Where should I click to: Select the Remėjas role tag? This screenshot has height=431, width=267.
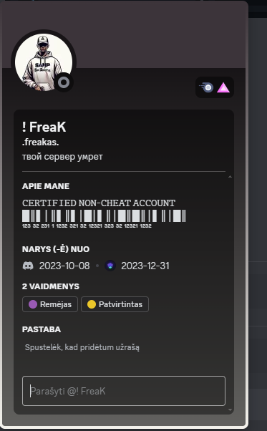coord(50,304)
